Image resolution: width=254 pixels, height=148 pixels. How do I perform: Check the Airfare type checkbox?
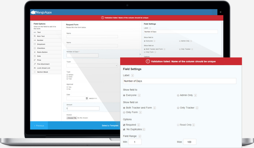(67, 75)
